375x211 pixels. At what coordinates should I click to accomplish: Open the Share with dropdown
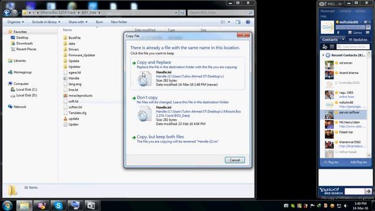click(x=78, y=22)
